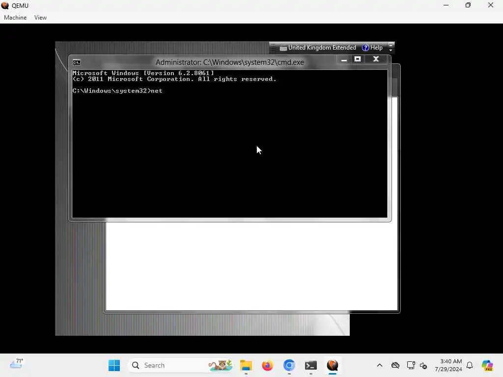The image size is (503, 377).
Task: Open the notifications bell icon
Action: coord(470,365)
